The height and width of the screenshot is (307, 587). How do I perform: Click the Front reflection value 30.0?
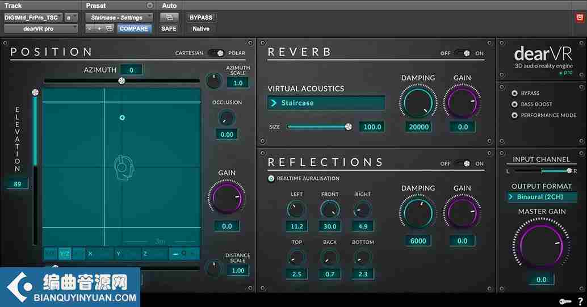coord(330,226)
